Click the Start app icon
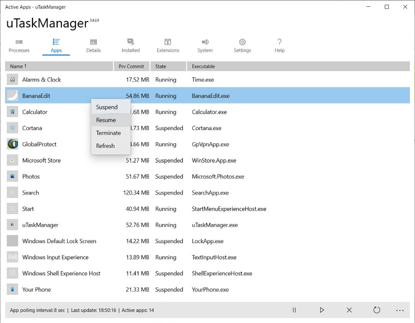This screenshot has height=323, width=415. pos(13,209)
